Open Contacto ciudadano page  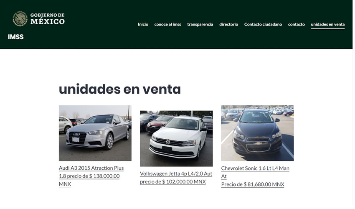click(x=263, y=24)
